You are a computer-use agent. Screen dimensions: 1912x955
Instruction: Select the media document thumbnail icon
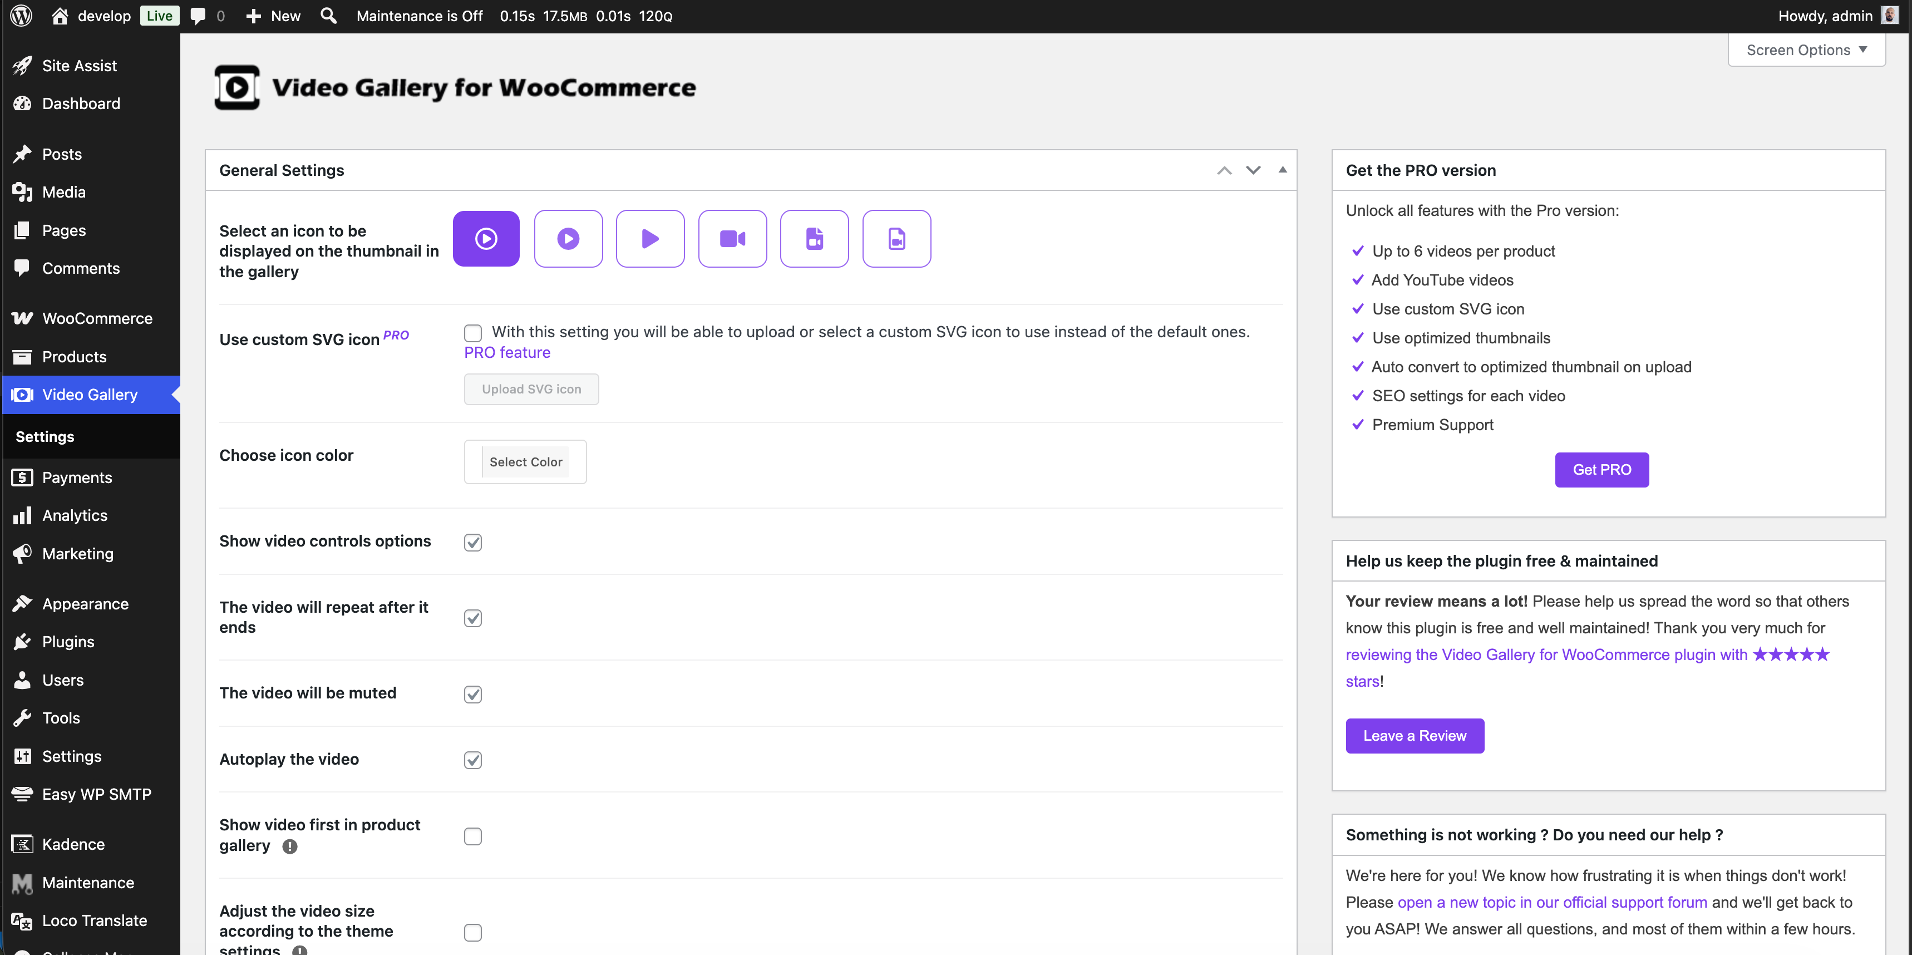click(896, 238)
